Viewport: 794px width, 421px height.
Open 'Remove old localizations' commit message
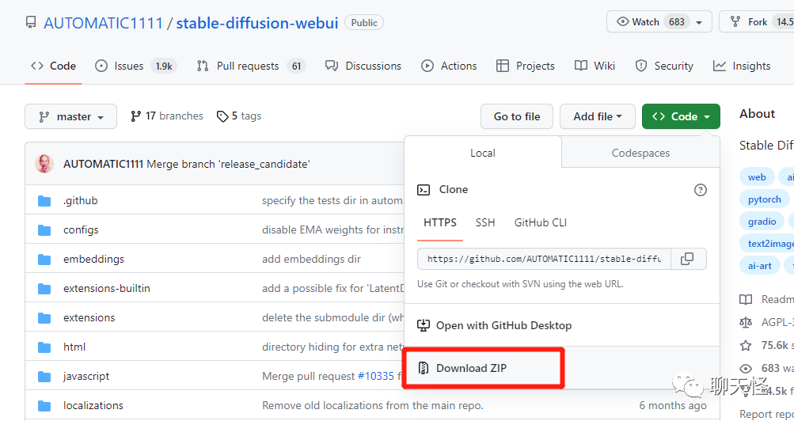(373, 405)
